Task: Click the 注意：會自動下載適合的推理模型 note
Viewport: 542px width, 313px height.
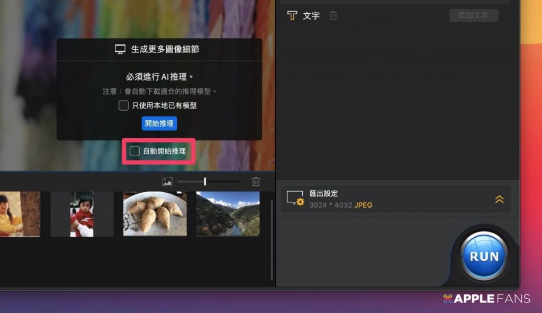Action: tap(159, 91)
